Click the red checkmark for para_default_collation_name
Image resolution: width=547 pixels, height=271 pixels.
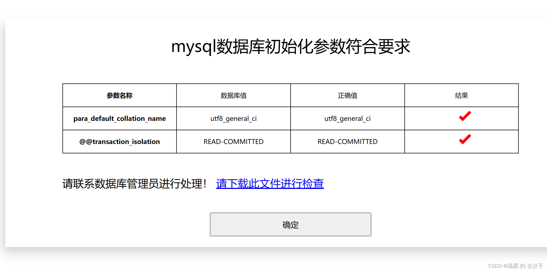click(x=465, y=116)
